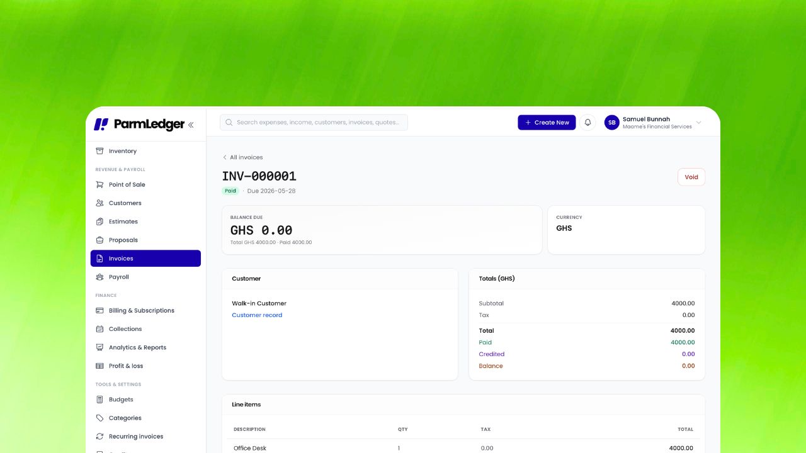Click the Collections calendar icon
Image resolution: width=806 pixels, height=453 pixels.
point(99,329)
